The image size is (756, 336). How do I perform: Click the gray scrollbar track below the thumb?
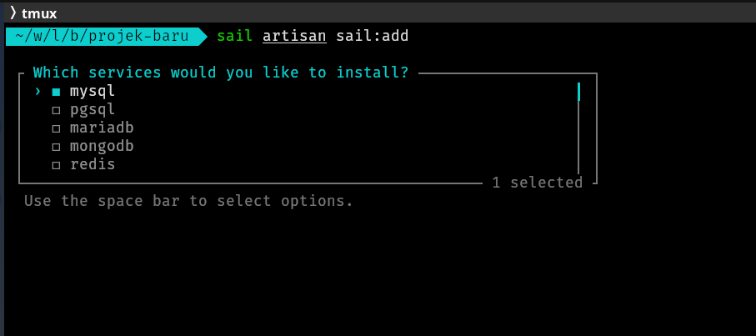coord(578,138)
